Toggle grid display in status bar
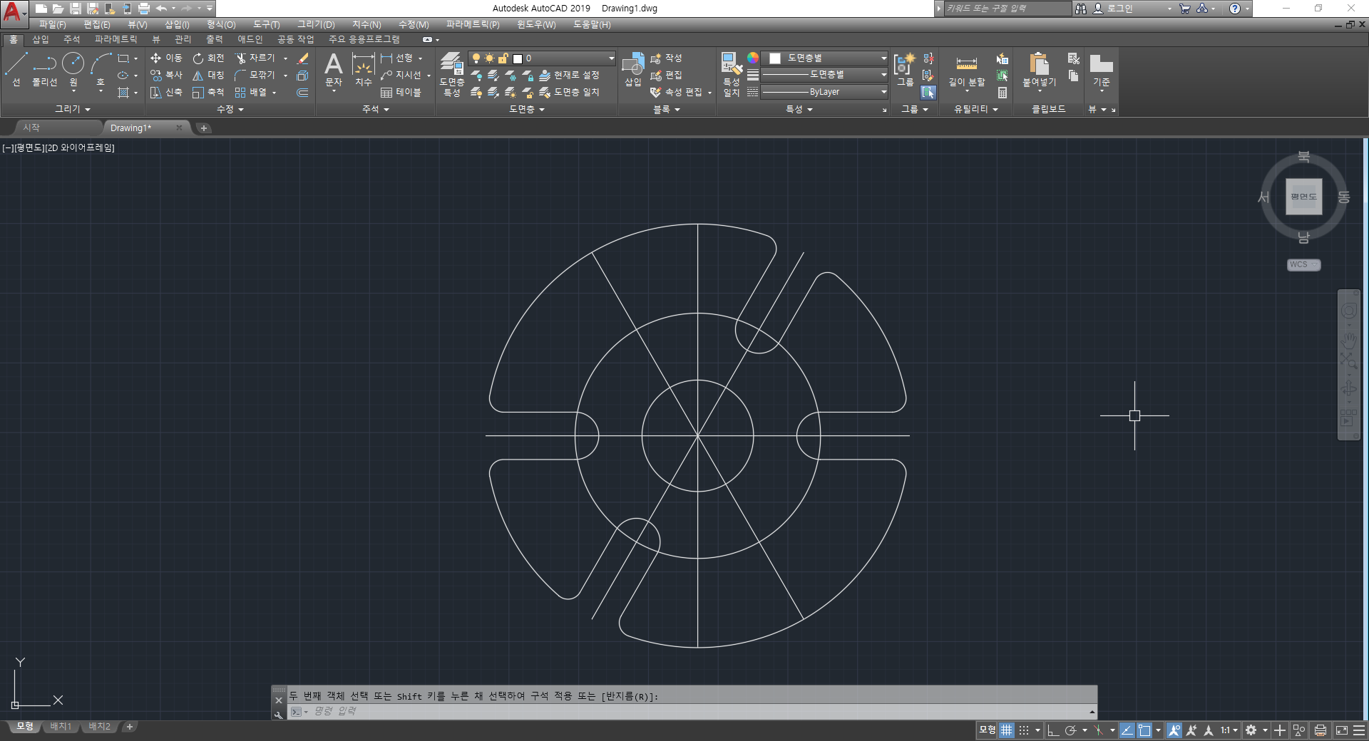This screenshot has width=1369, height=741. tap(1007, 730)
